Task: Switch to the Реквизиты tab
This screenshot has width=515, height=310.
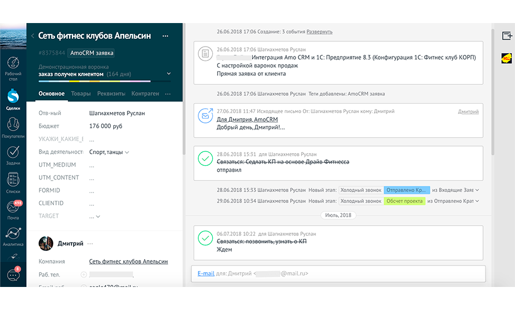Action: [x=111, y=93]
